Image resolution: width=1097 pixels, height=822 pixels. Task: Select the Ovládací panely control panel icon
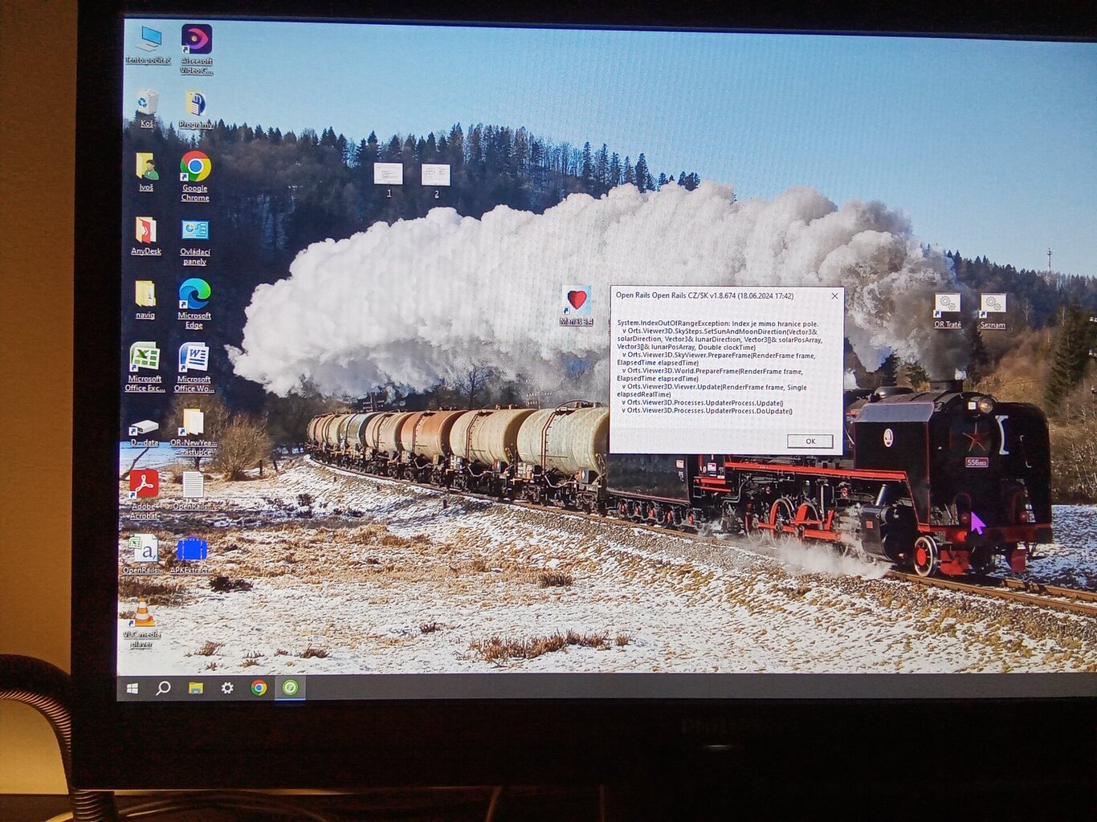click(x=194, y=231)
